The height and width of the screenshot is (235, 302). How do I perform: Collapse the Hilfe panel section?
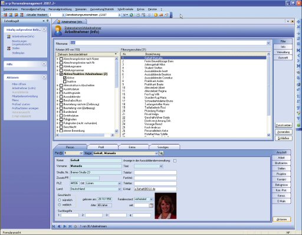coord(44,64)
